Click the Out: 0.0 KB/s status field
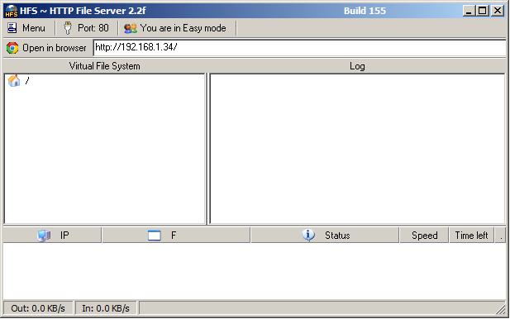The width and height of the screenshot is (510, 319). [38, 308]
